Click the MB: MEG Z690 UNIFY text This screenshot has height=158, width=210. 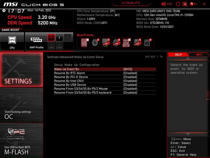pos(158,11)
